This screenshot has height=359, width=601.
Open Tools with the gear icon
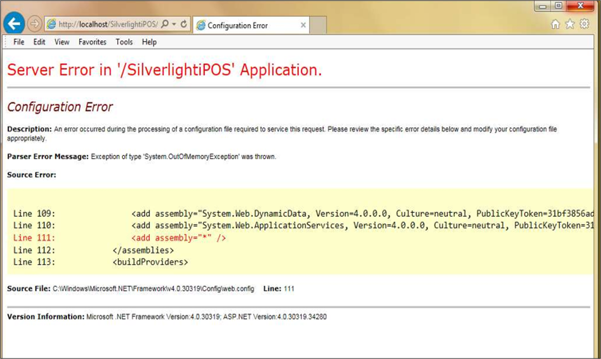tap(585, 24)
